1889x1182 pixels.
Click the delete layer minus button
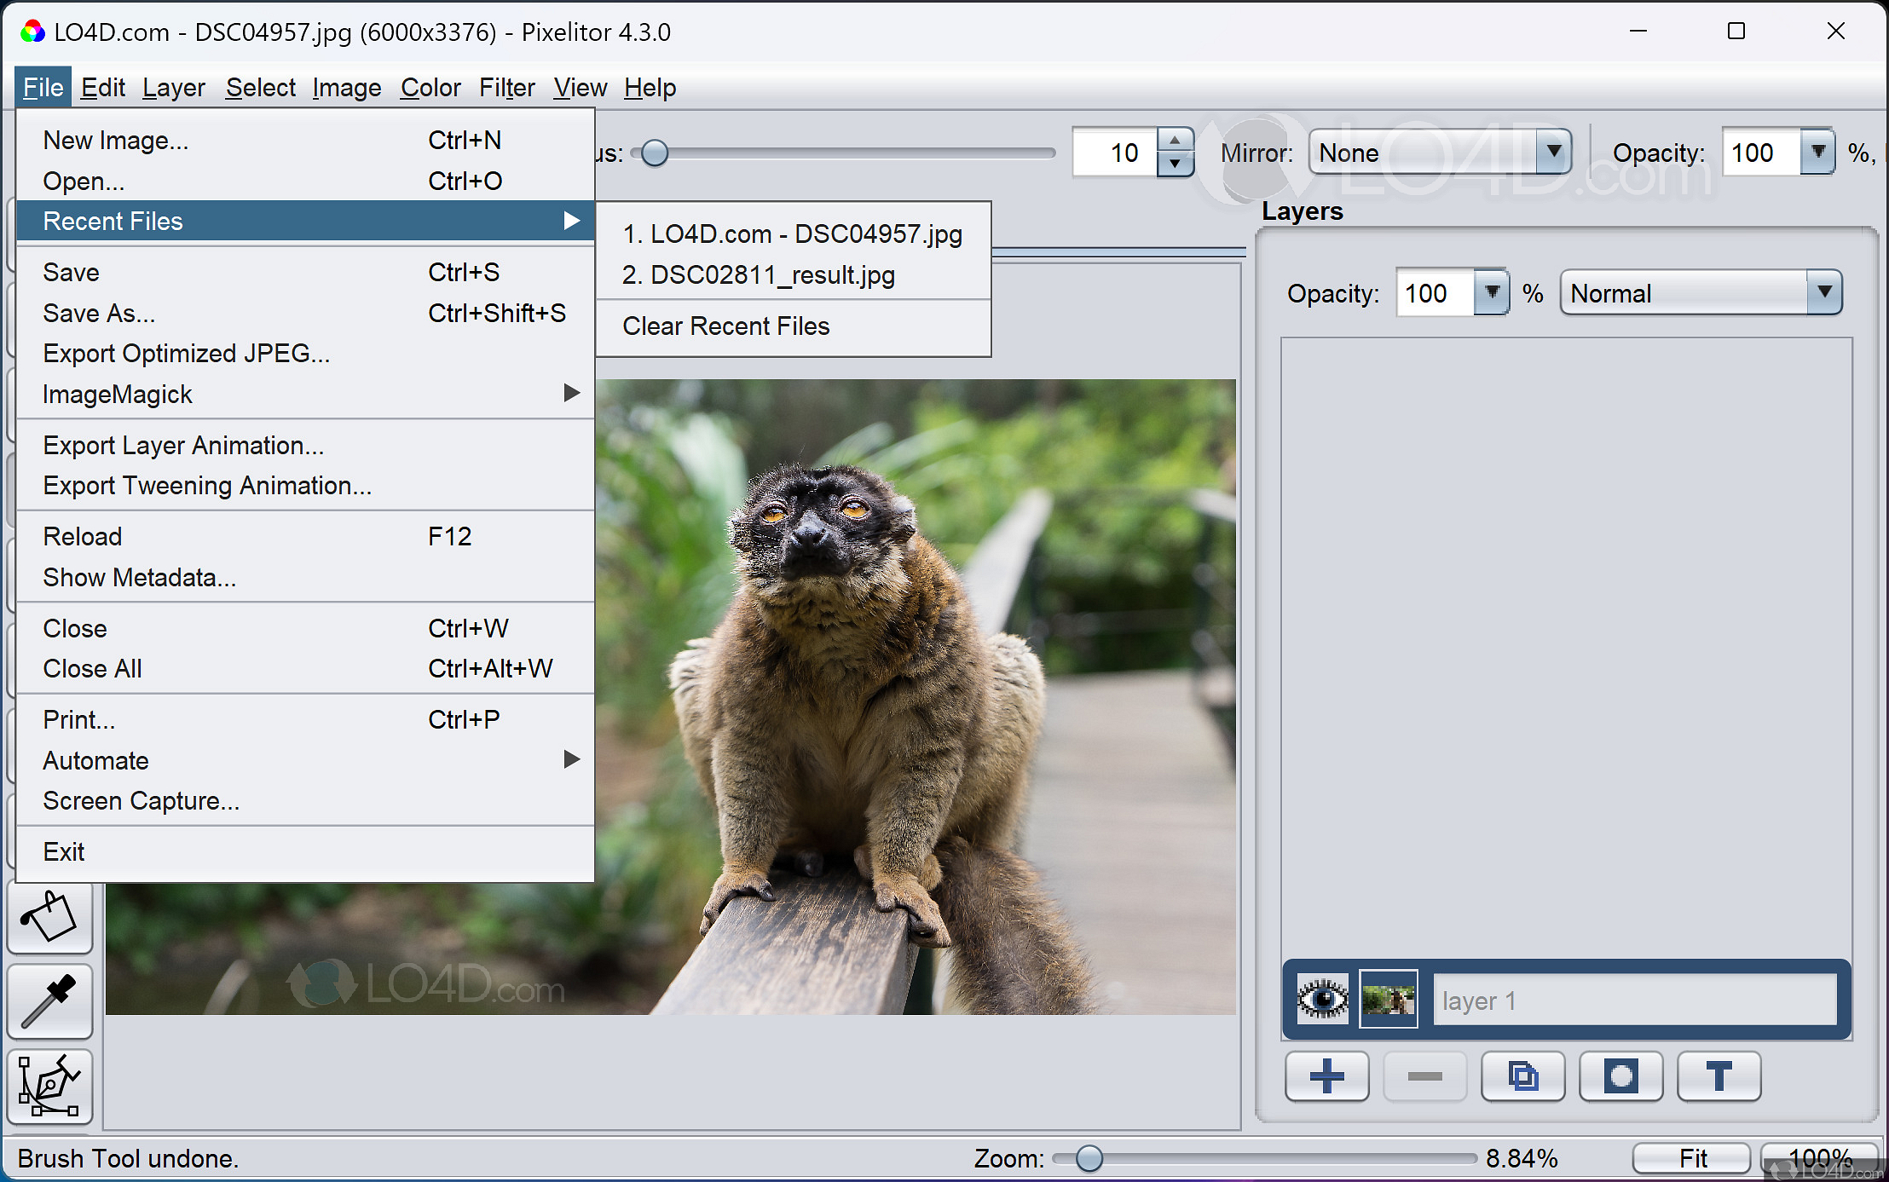click(1425, 1076)
